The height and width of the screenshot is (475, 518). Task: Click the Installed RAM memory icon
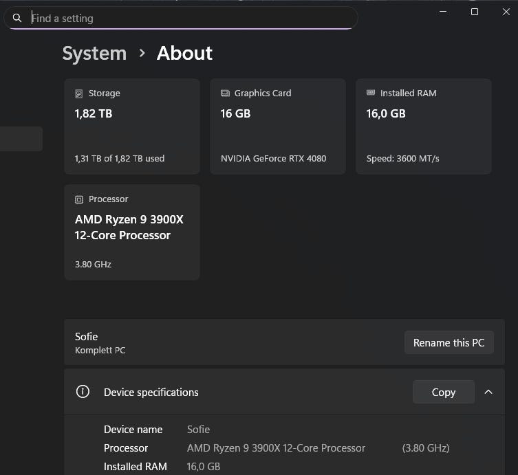click(371, 93)
